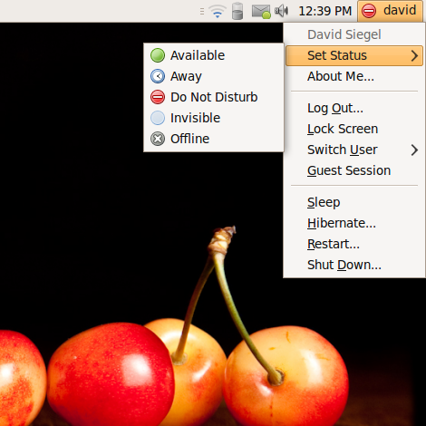Open the envelope messaging indicator
The width and height of the screenshot is (426, 426).
pyautogui.click(x=261, y=12)
